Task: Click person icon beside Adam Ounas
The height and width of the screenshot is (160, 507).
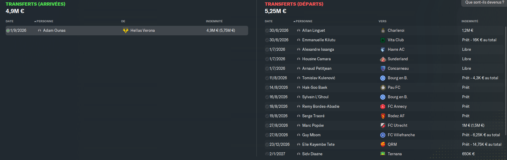Action: (x=40, y=31)
